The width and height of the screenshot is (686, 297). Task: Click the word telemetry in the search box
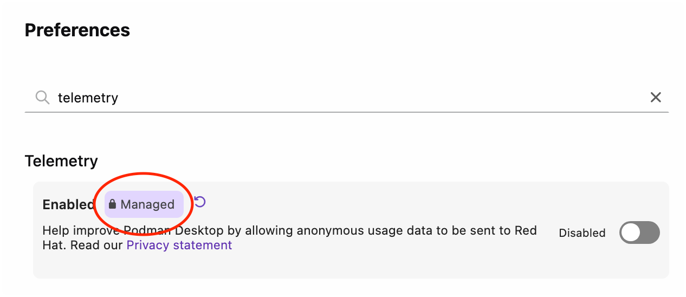point(88,98)
